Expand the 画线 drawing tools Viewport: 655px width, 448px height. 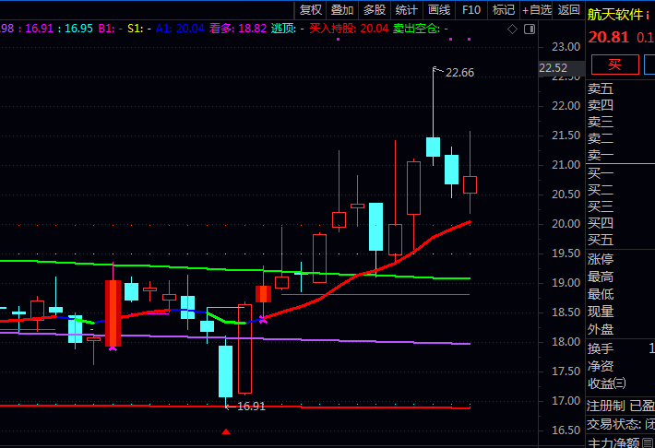click(439, 10)
